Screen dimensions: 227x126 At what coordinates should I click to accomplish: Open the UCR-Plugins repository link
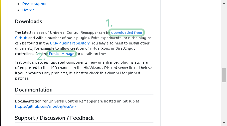[x=70, y=43]
